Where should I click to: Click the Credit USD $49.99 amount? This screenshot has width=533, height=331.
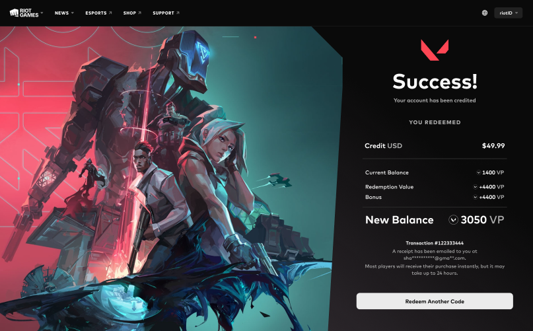point(493,145)
